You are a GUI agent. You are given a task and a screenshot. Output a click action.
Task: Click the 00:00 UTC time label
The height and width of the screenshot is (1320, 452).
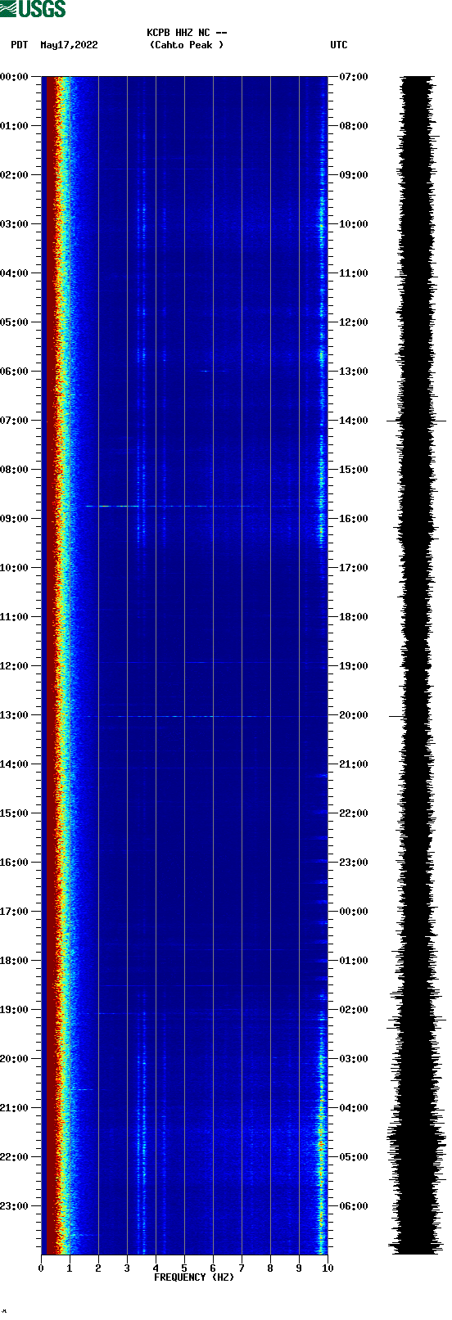point(354,912)
